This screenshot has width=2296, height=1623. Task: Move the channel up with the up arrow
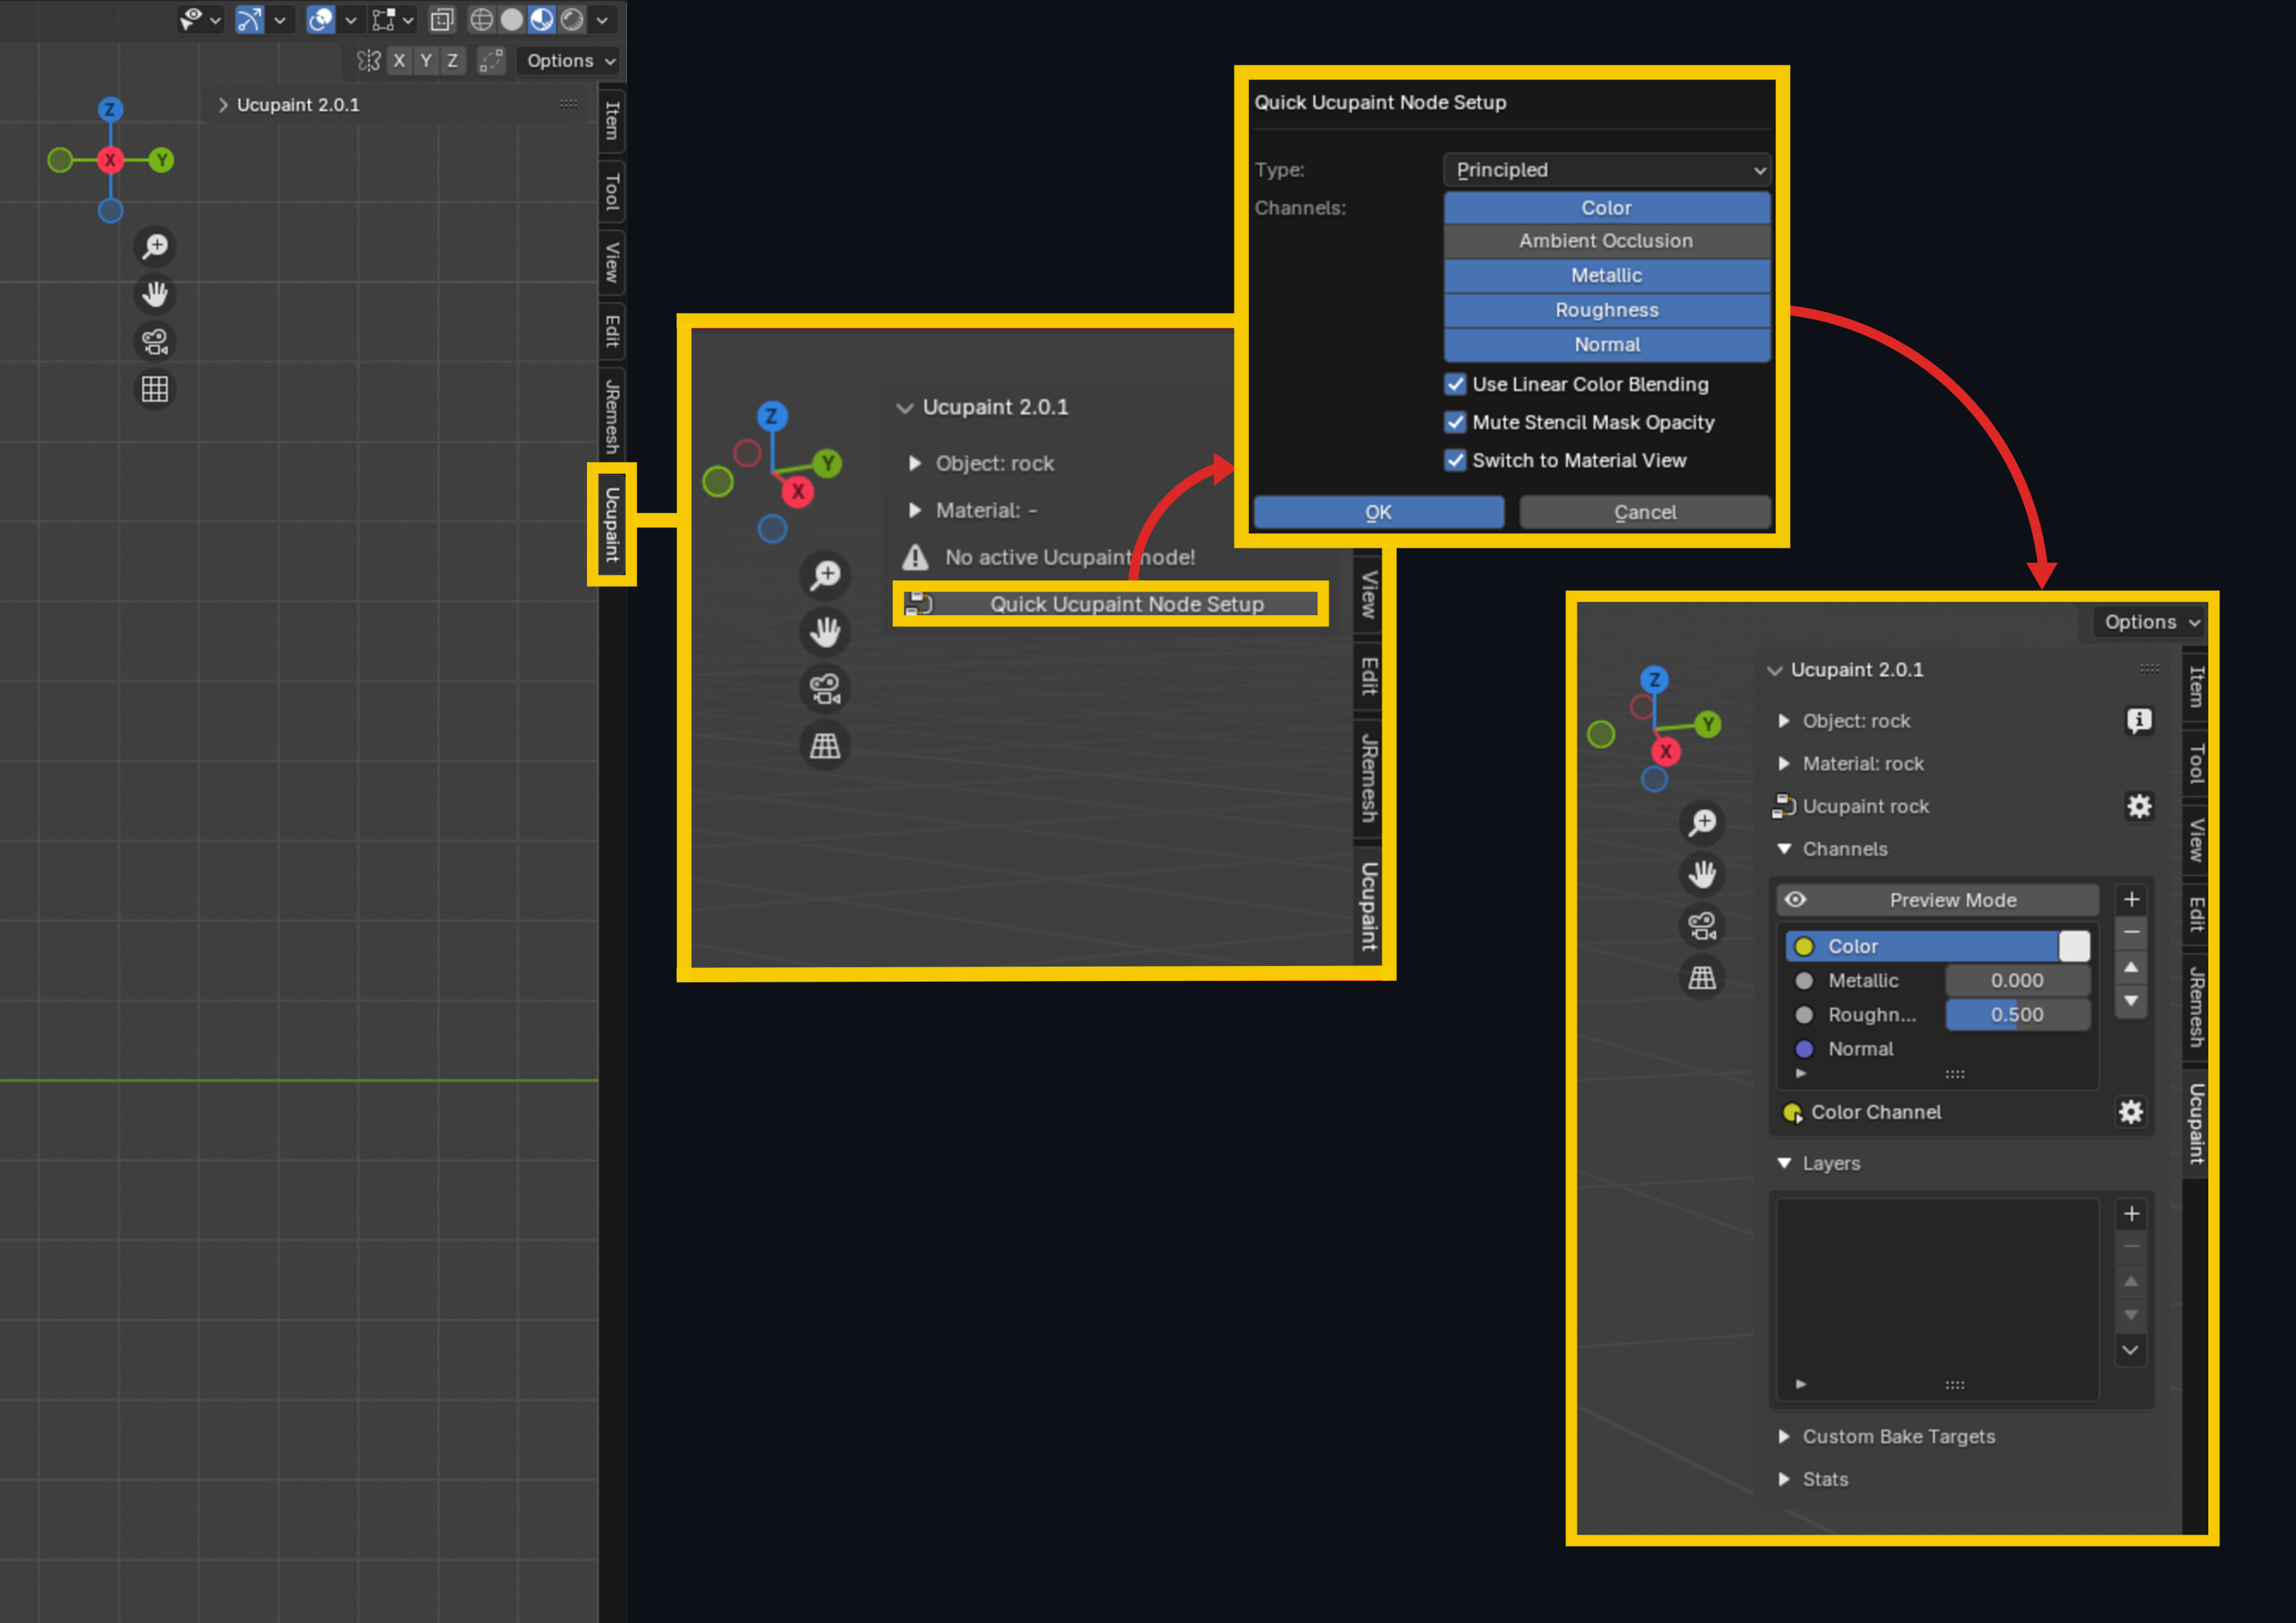pyautogui.click(x=2131, y=967)
